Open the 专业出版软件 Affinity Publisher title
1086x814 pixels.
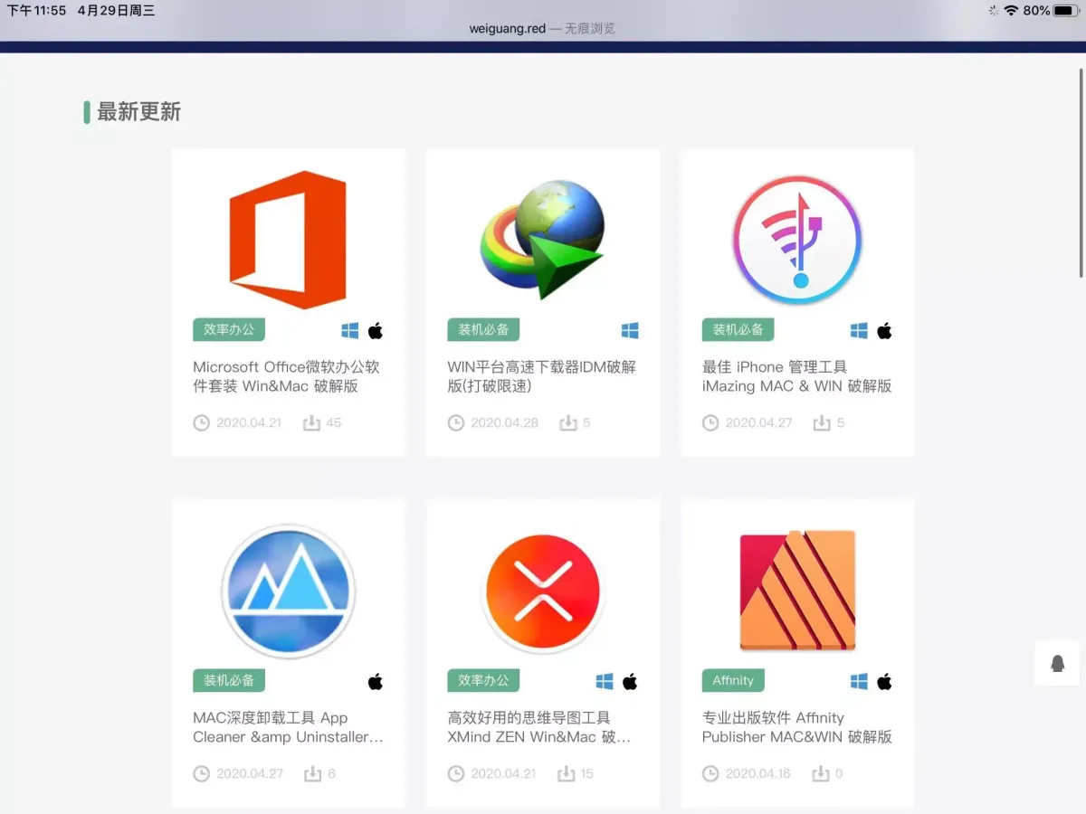point(796,727)
